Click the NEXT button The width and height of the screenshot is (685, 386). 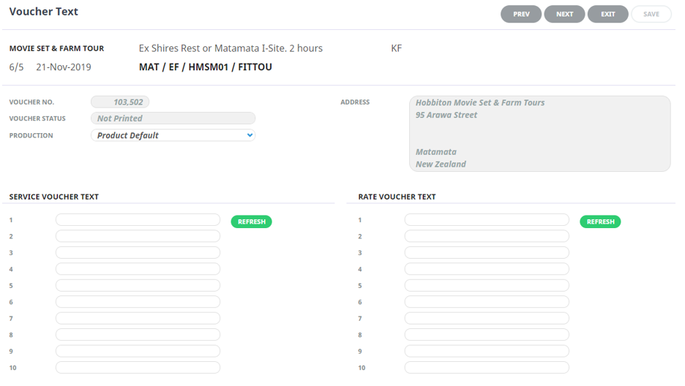click(564, 15)
